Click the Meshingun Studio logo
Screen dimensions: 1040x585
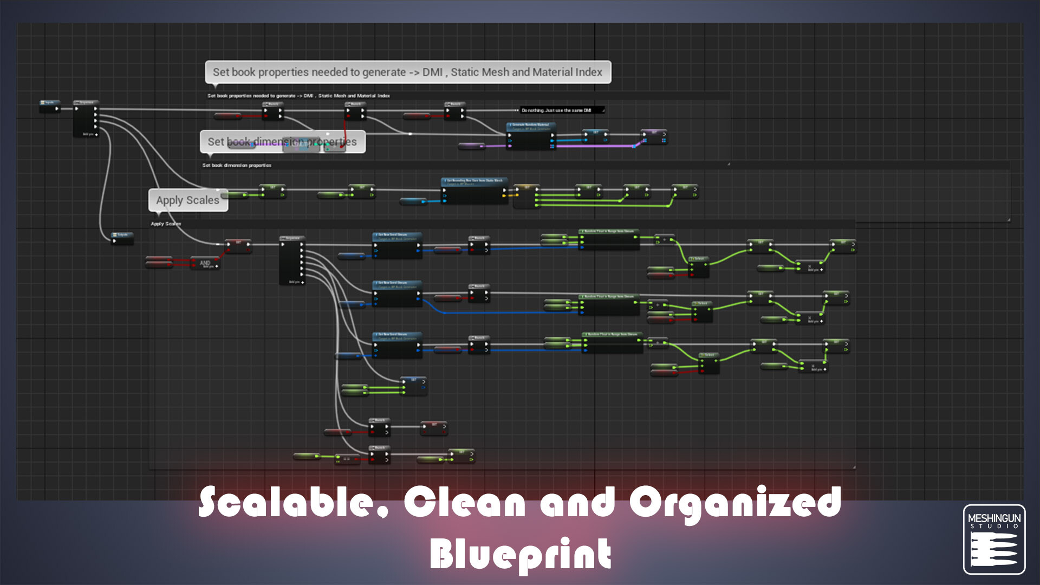[994, 536]
